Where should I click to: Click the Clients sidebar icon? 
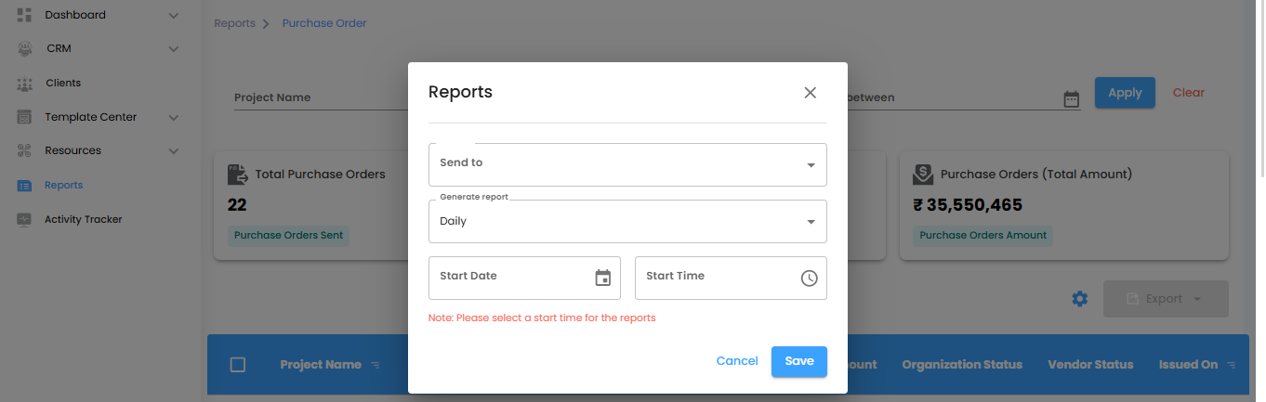pos(25,84)
